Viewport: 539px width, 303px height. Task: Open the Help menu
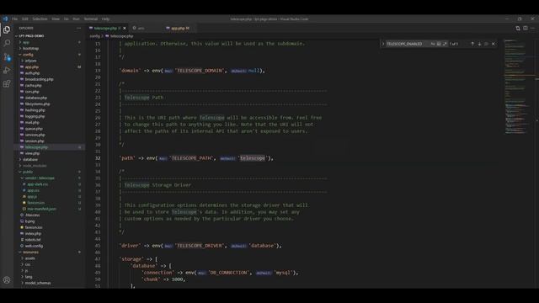click(x=105, y=19)
